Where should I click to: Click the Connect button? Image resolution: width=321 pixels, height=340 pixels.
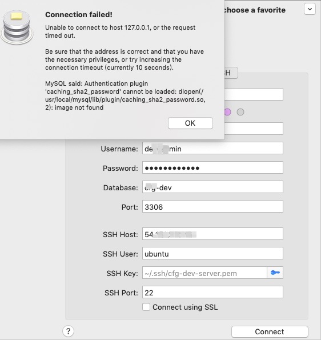pos(270,331)
